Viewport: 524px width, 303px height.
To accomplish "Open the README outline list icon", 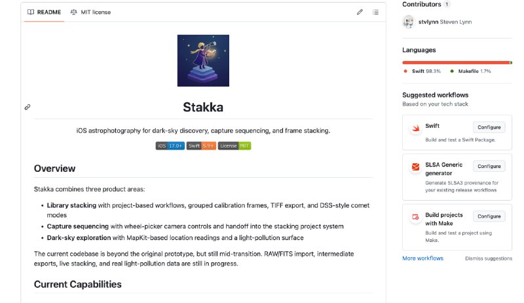I will (375, 12).
